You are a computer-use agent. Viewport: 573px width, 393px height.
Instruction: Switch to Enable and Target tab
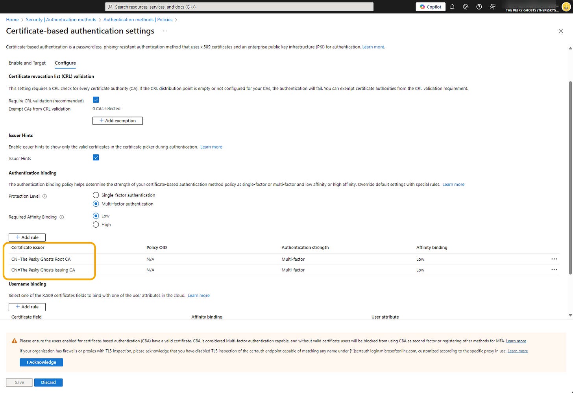27,63
